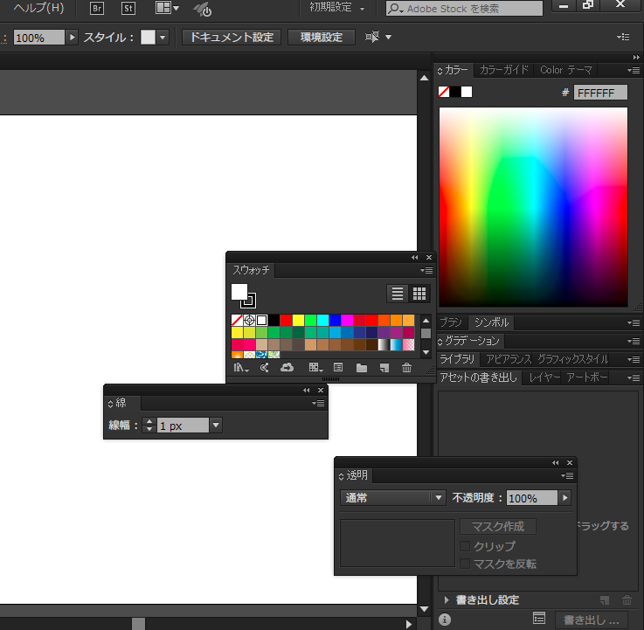Viewport: 644px width, 630px height.
Task: Click the hex color FFFFFF field
Action: tap(600, 93)
